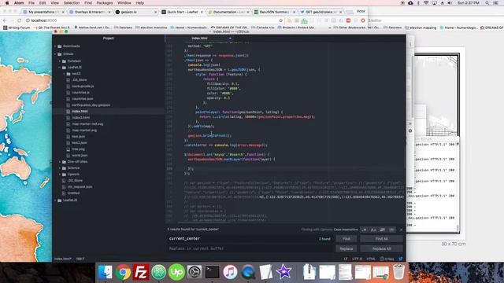Click the HTML grammar selector in status bar
Screen dimensions: 504x283
(x=371, y=259)
